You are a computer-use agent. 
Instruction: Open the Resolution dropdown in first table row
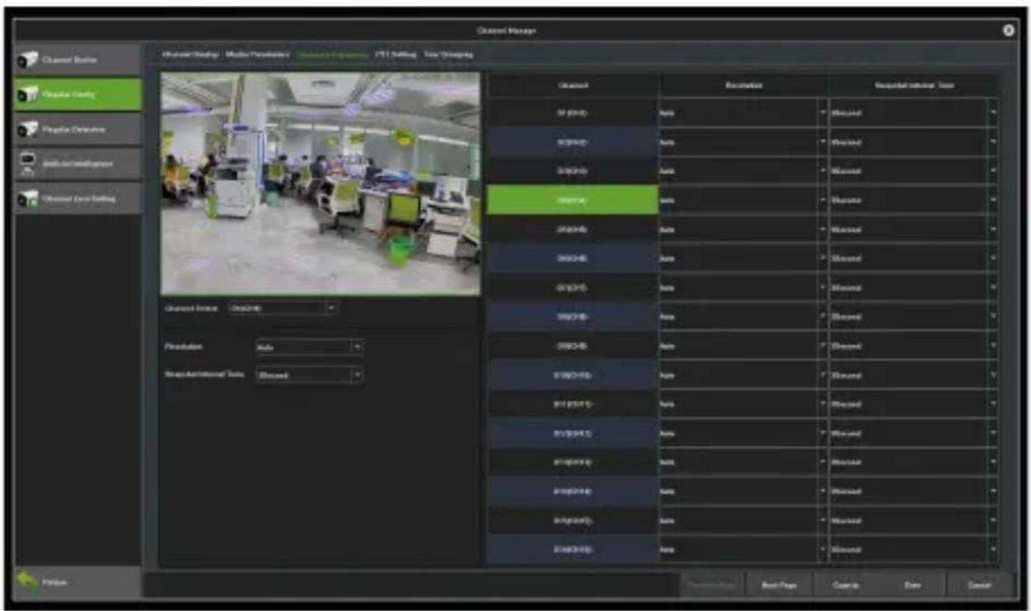[743, 113]
